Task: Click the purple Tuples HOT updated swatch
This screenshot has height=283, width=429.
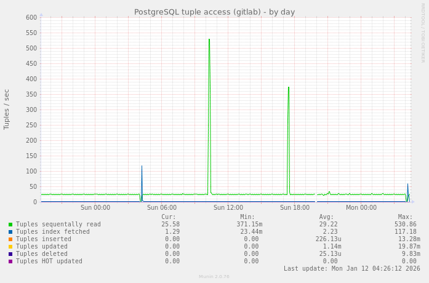Action: click(x=10, y=261)
